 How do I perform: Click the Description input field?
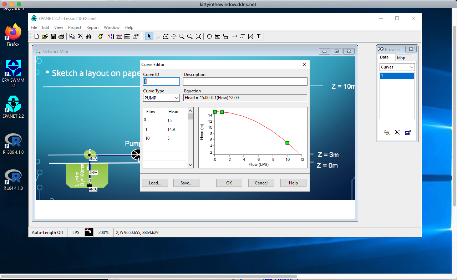(x=245, y=81)
